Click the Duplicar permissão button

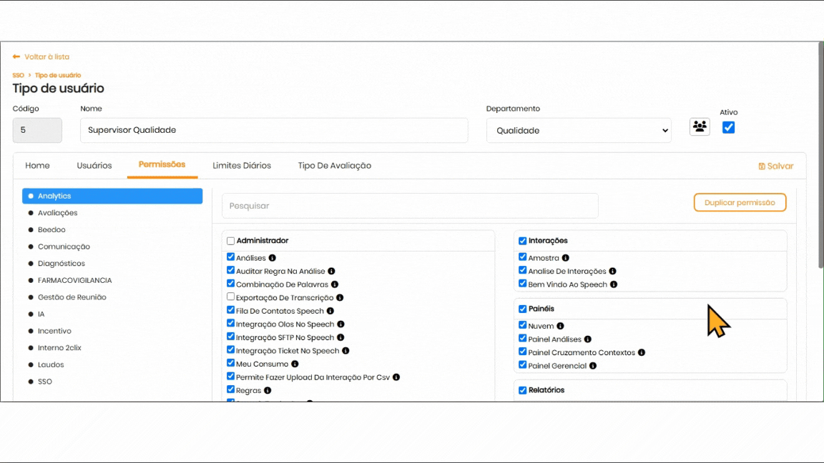click(740, 203)
